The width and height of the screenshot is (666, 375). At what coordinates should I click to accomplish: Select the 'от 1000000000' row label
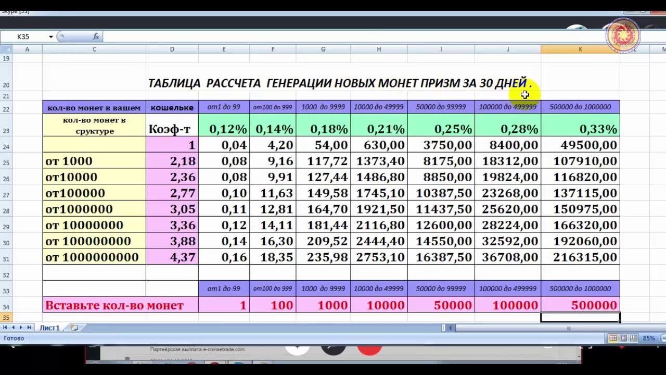pos(94,257)
